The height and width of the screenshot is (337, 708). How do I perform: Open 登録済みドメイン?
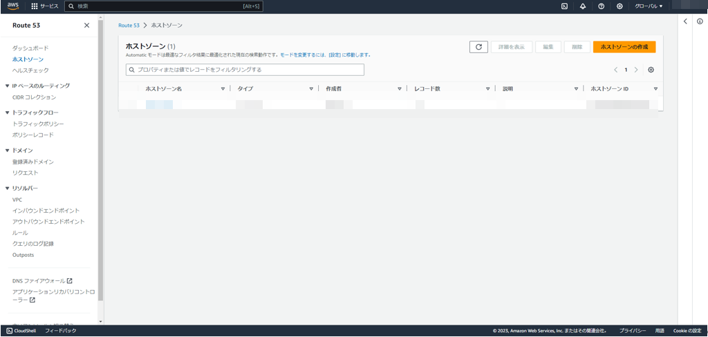coord(33,162)
